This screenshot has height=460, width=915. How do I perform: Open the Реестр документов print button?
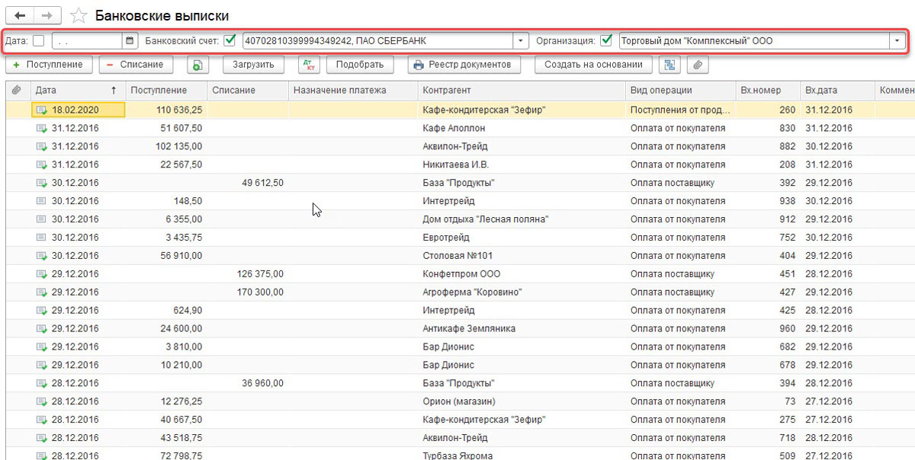click(464, 65)
